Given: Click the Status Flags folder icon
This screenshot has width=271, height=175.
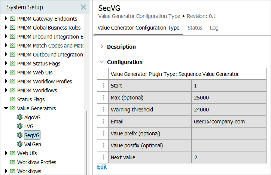Looking at the screenshot, I should [13, 99].
